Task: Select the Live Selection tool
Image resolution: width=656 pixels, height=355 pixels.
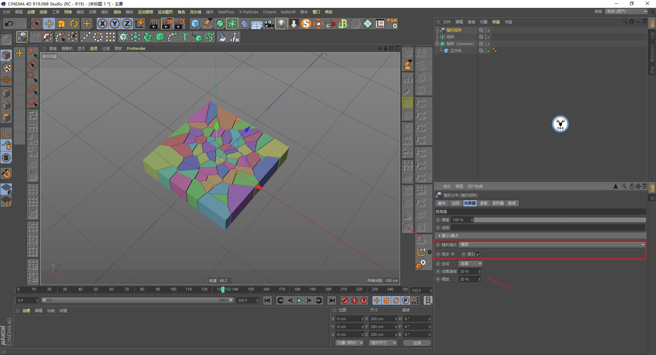Action: (x=36, y=24)
